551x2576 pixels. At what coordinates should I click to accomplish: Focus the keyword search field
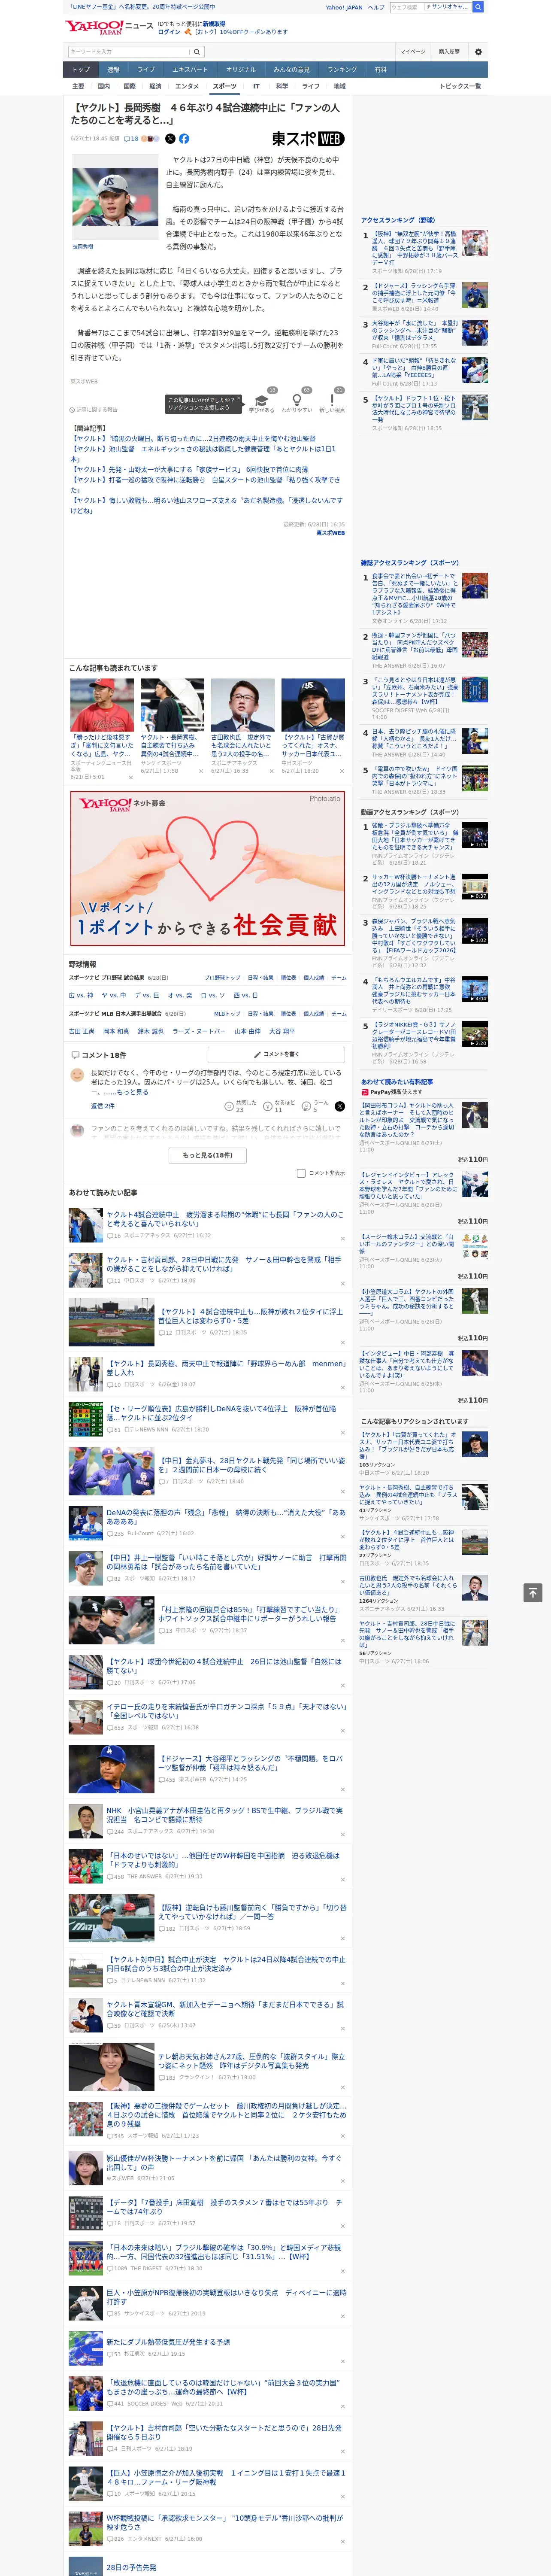[x=129, y=52]
